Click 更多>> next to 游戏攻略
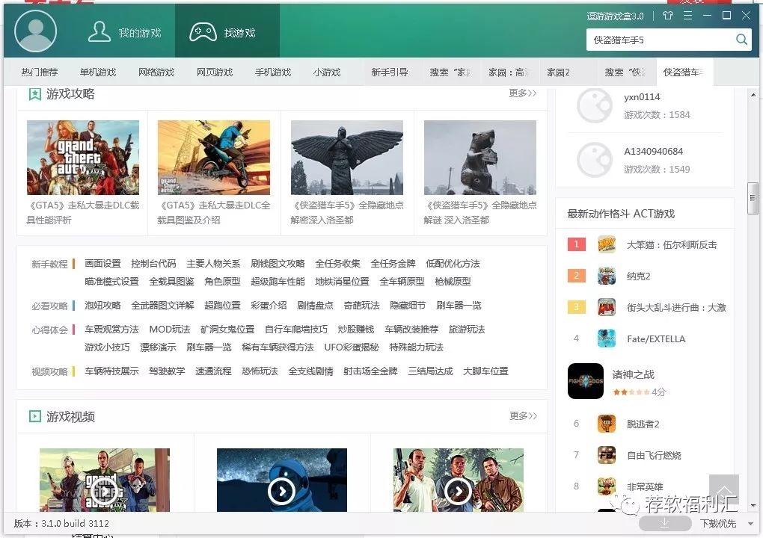 (x=521, y=94)
